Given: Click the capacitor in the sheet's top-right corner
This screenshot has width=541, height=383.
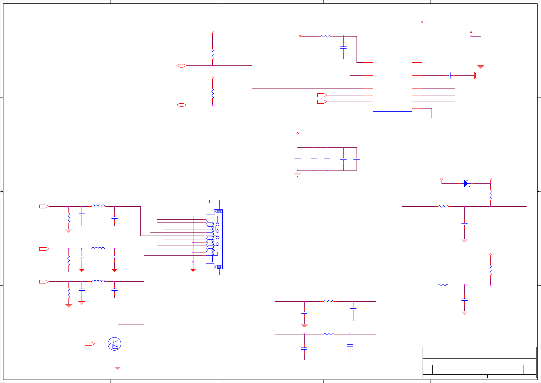Looking at the screenshot, I should tap(481, 51).
